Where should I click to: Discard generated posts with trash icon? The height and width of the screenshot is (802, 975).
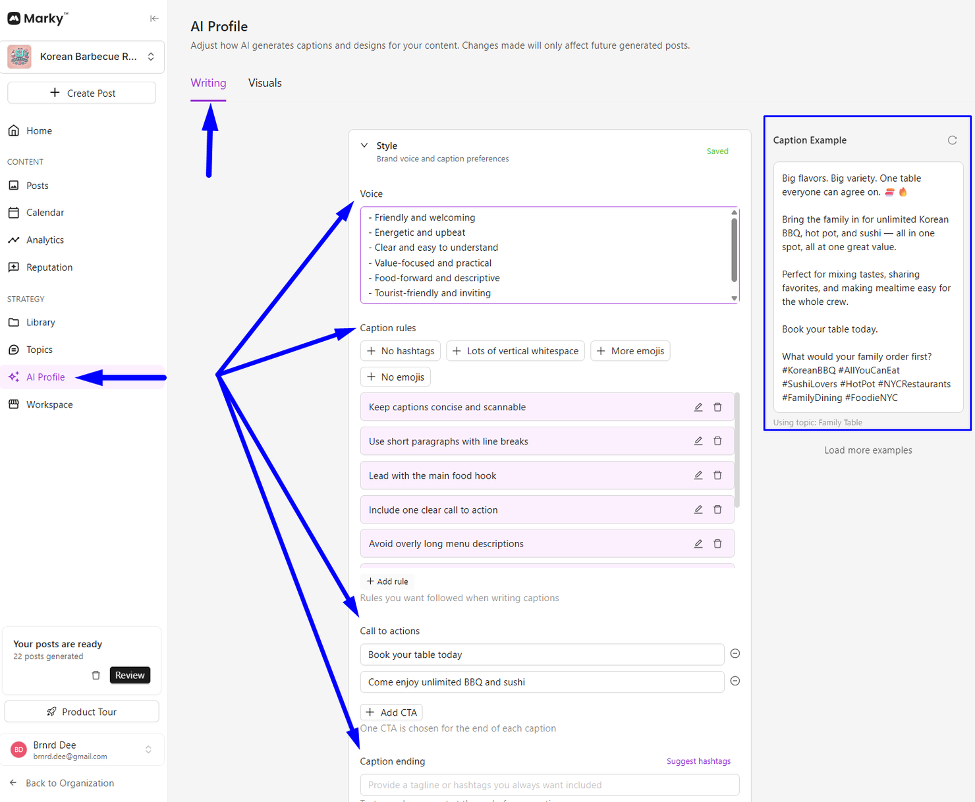pyautogui.click(x=96, y=675)
